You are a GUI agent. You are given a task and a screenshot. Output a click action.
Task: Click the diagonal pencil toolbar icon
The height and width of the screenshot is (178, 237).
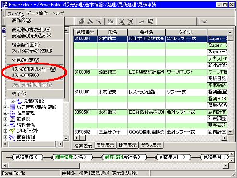pyautogui.click(x=90, y=21)
